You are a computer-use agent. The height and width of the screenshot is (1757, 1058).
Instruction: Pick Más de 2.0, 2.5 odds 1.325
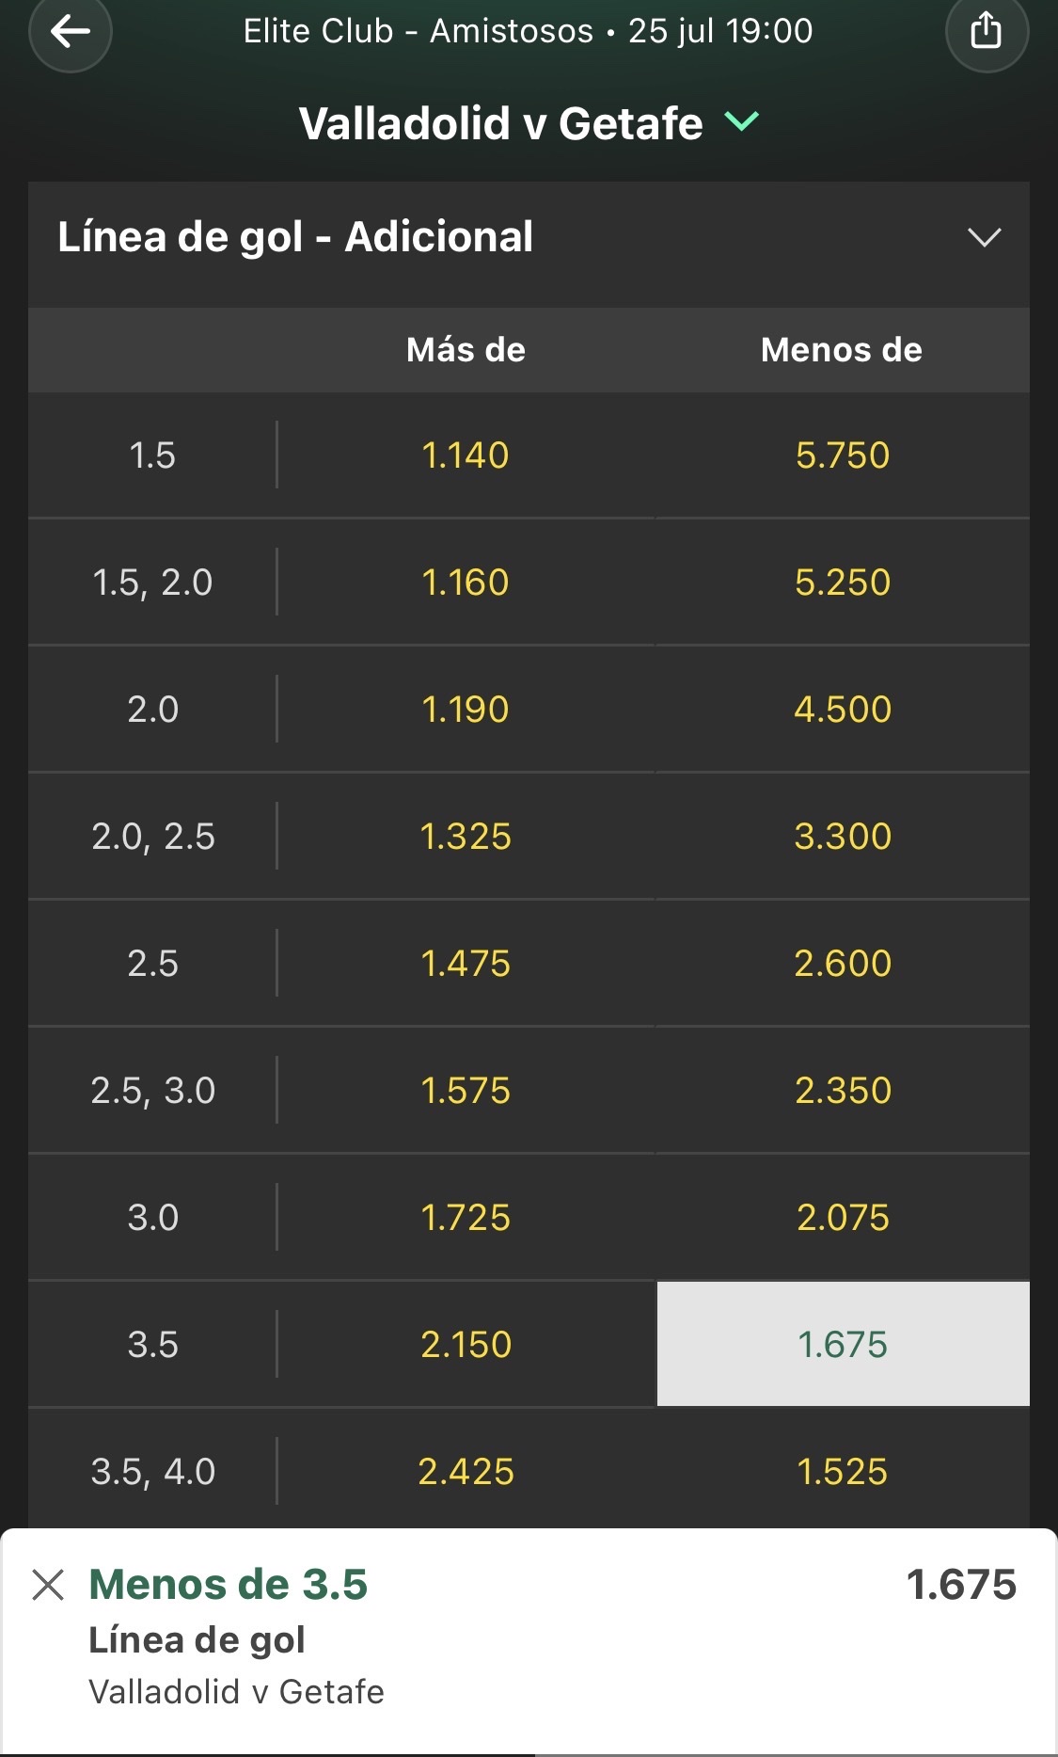click(x=466, y=837)
